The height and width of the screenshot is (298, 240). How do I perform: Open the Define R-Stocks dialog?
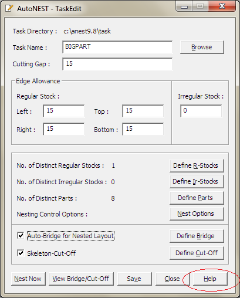coord(197,165)
